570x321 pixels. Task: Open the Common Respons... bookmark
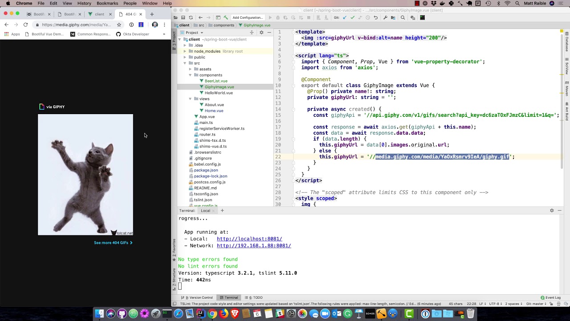[90, 34]
